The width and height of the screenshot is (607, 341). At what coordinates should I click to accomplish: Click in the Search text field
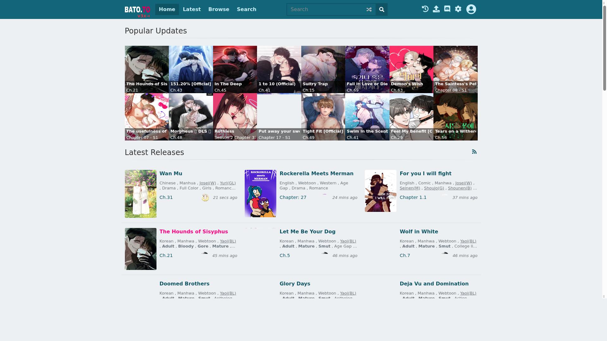(326, 9)
